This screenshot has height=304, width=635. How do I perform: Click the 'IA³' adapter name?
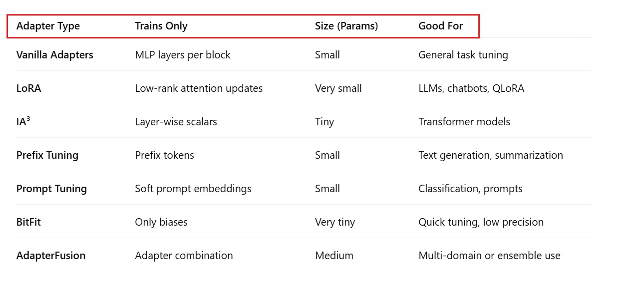pos(23,122)
